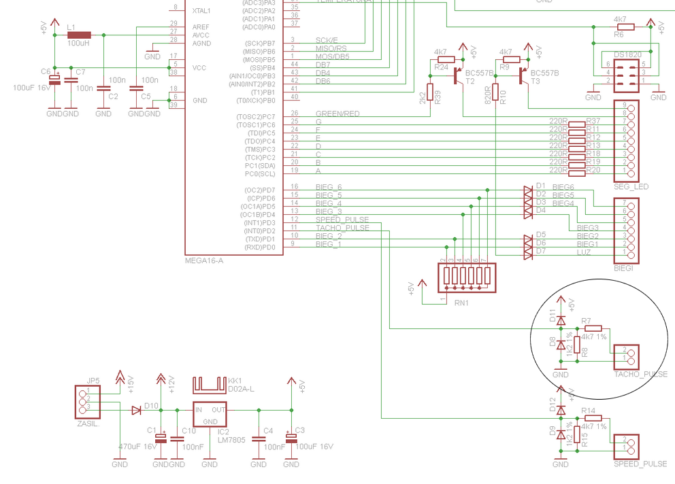This screenshot has width=675, height=484.
Task: Click the SEG_LED connector name
Action: pyautogui.click(x=631, y=187)
